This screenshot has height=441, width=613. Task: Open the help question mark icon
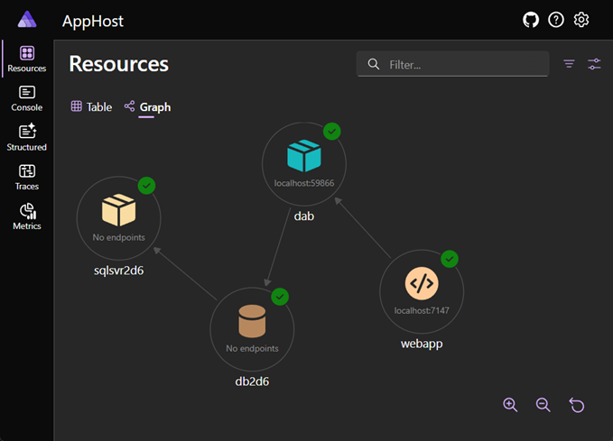click(556, 20)
